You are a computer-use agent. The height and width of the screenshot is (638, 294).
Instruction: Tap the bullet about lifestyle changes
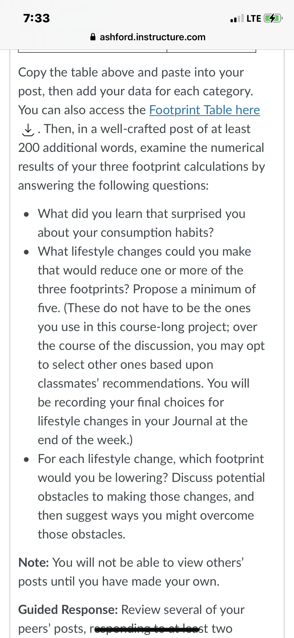point(151,346)
